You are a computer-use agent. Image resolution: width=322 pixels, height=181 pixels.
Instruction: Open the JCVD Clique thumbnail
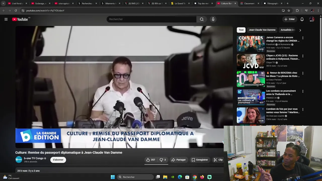(251, 62)
